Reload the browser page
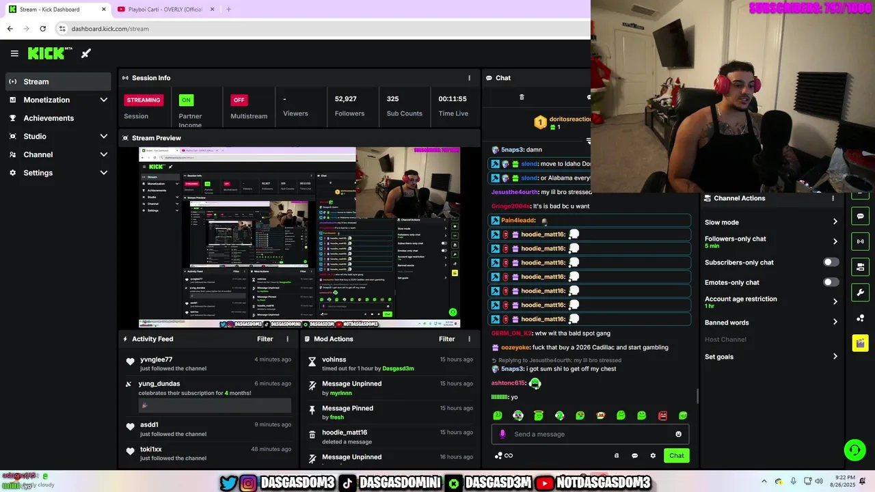 (42, 29)
